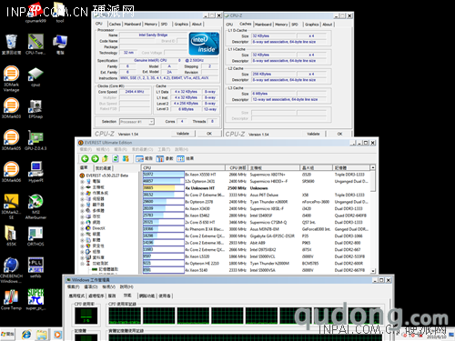Click OK in the left CPU-Z window
Viewport: 455px width, 341px height.
point(209,134)
